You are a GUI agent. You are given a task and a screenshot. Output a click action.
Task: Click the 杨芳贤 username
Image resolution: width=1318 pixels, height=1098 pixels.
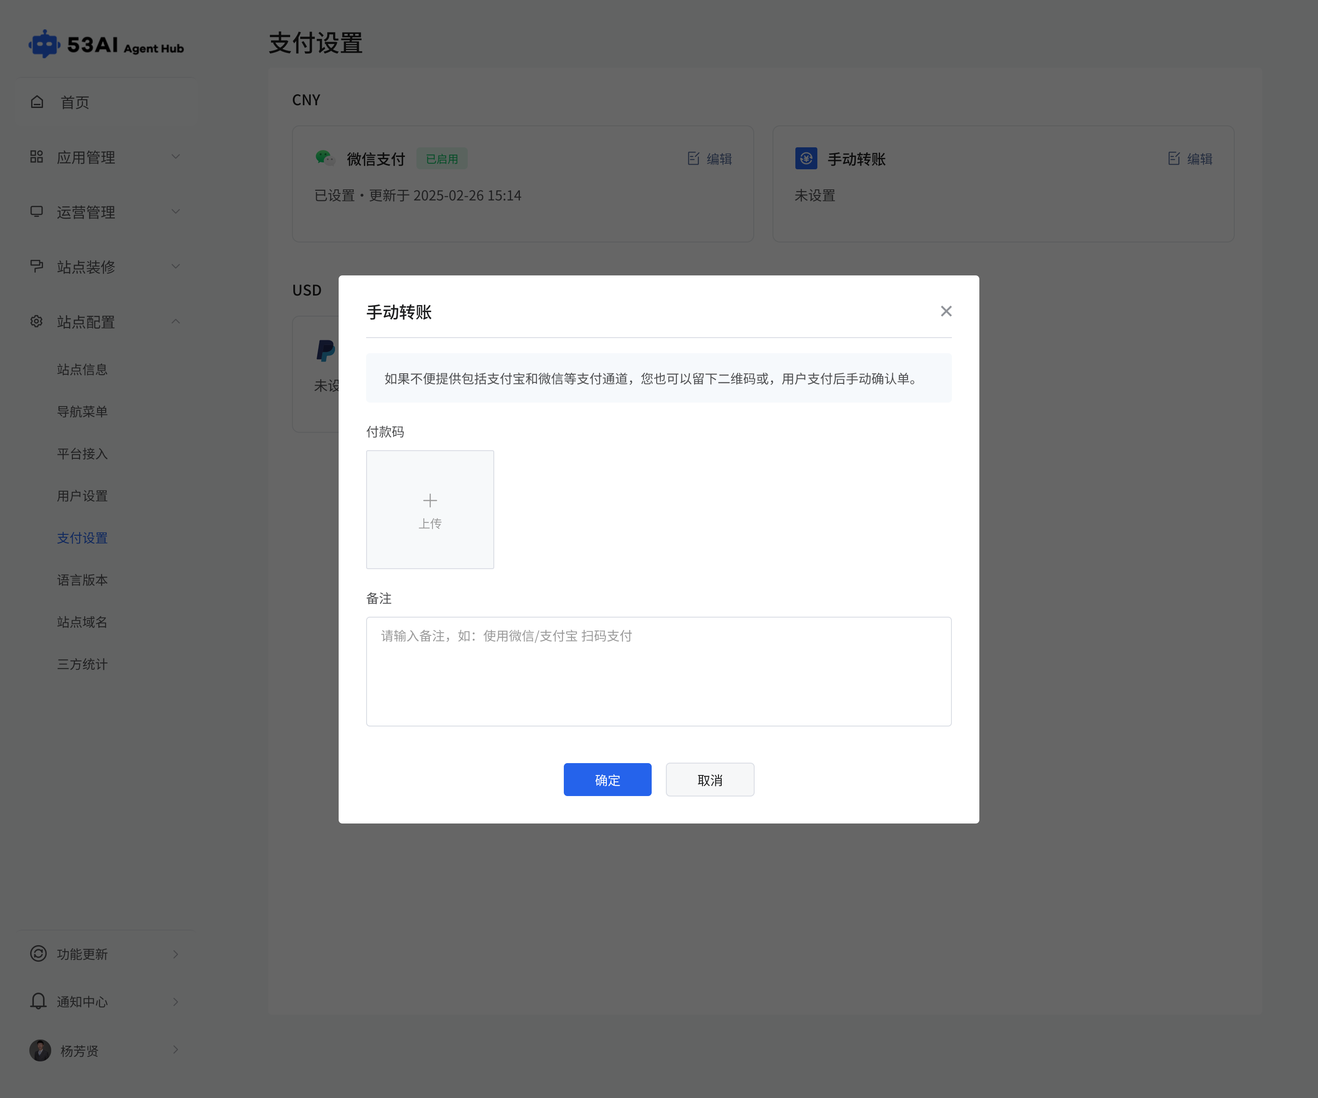[79, 1051]
